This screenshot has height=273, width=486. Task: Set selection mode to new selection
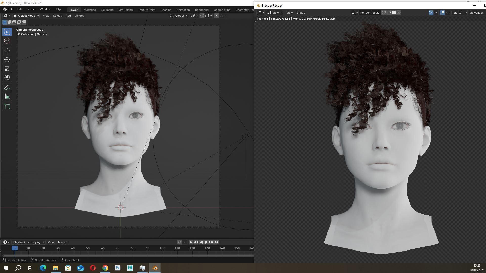[x=5, y=22]
